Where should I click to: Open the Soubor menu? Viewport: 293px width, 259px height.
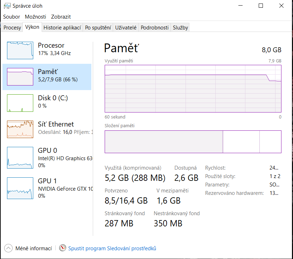pos(12,16)
